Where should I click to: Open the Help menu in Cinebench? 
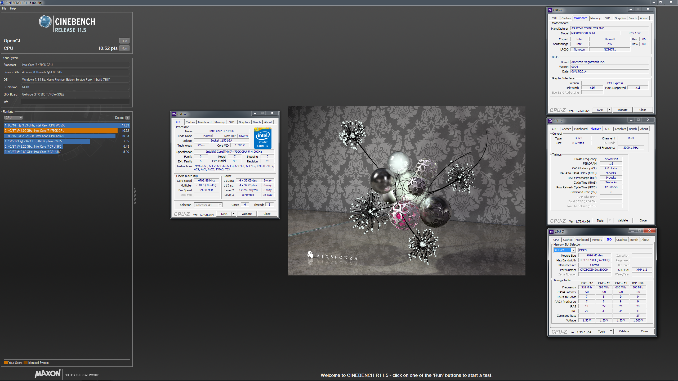(x=13, y=8)
